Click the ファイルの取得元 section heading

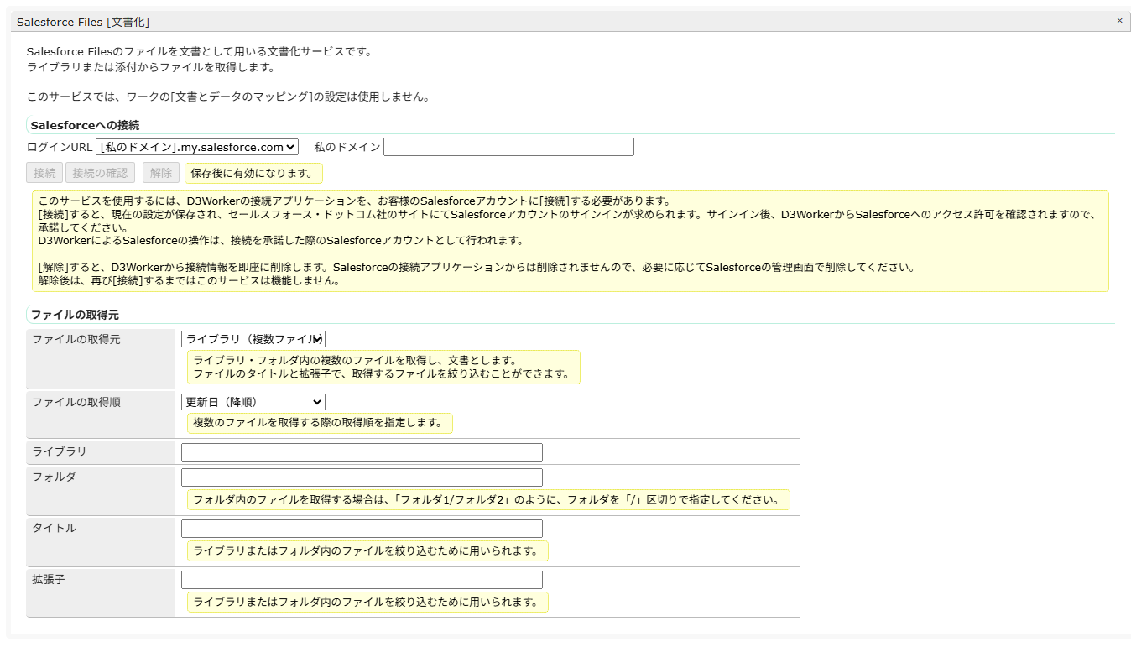pos(75,315)
